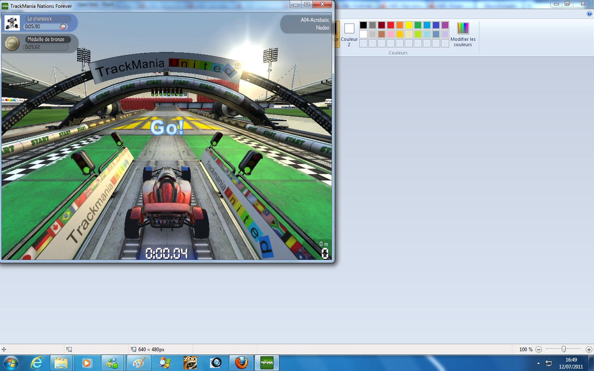The image size is (594, 371).
Task: Click the zoom slider handle
Action: [563, 349]
